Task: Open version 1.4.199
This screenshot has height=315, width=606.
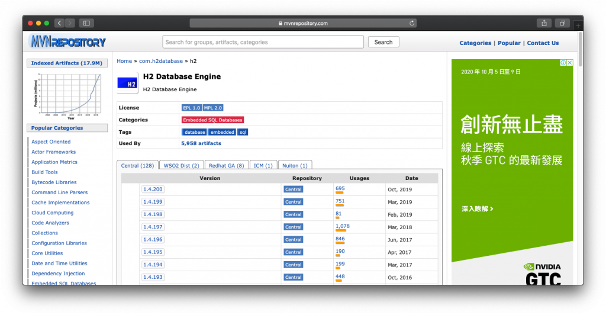Action: [153, 202]
